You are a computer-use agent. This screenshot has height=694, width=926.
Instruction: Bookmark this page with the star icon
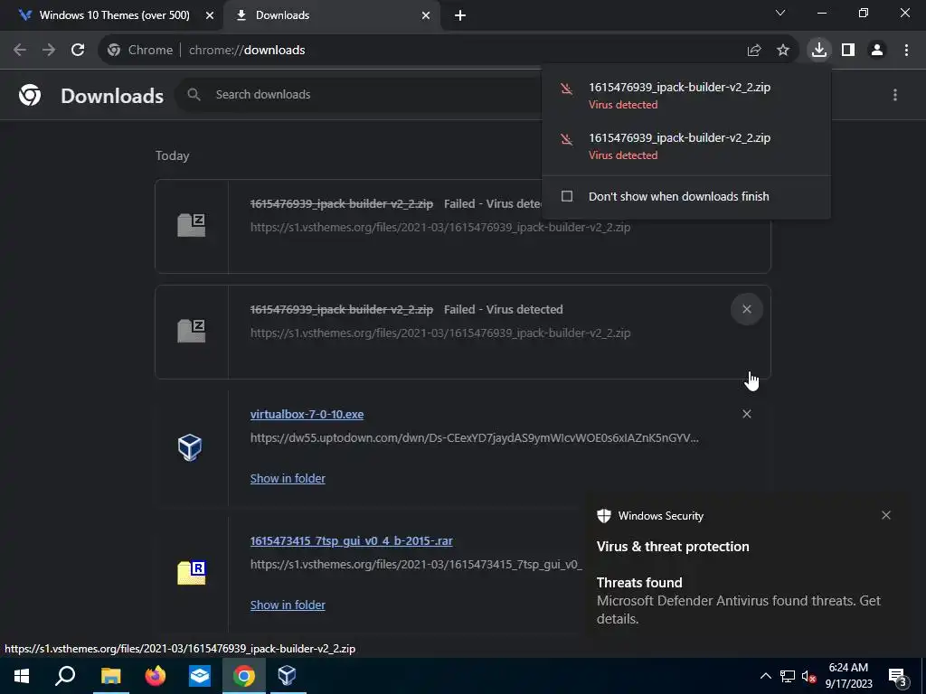click(783, 51)
